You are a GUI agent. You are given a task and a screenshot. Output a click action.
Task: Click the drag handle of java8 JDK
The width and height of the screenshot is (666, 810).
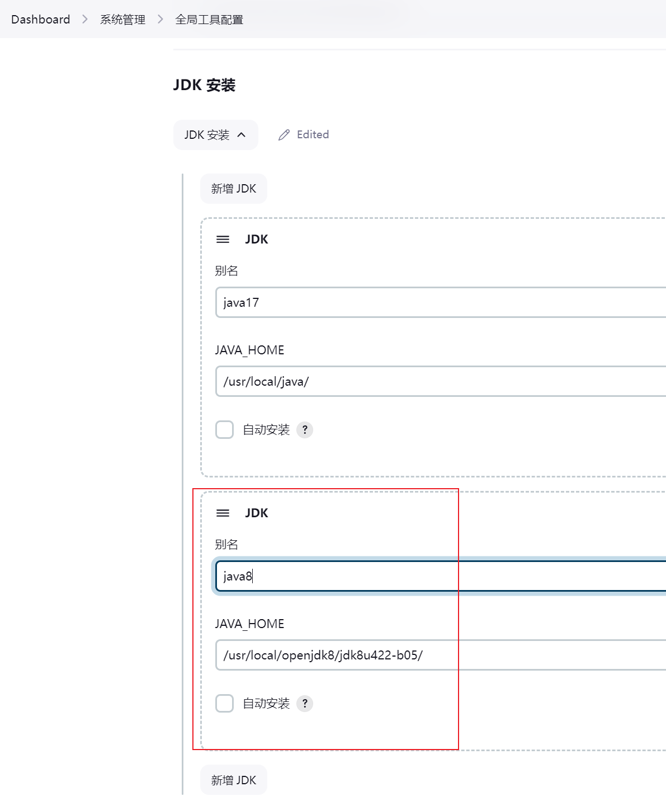(x=223, y=513)
